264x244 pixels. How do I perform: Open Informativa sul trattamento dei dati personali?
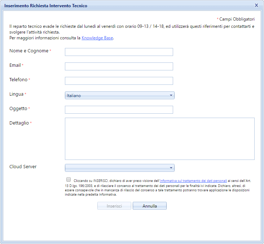coord(193,181)
